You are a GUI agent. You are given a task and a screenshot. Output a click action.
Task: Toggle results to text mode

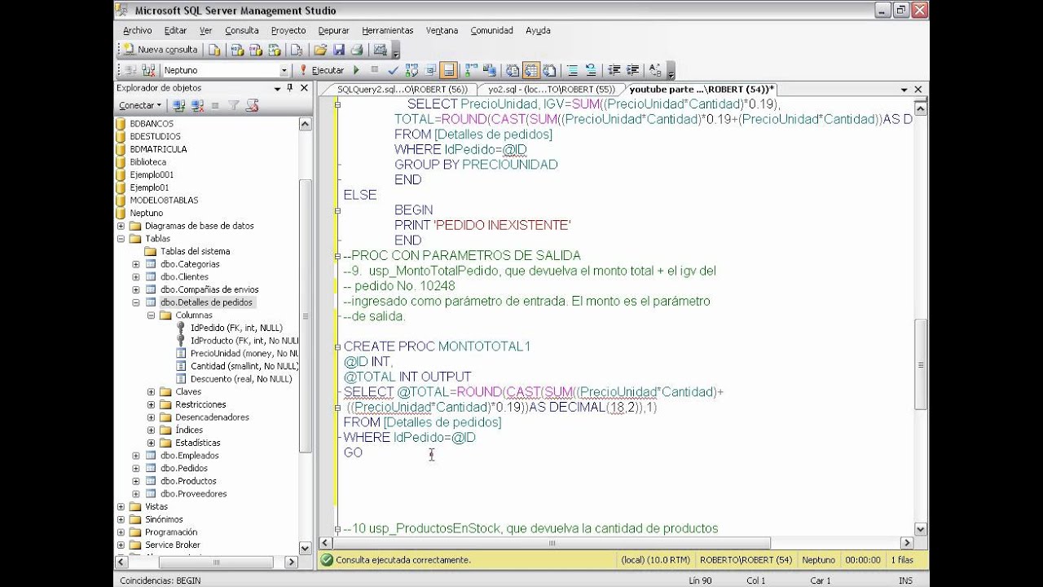513,71
